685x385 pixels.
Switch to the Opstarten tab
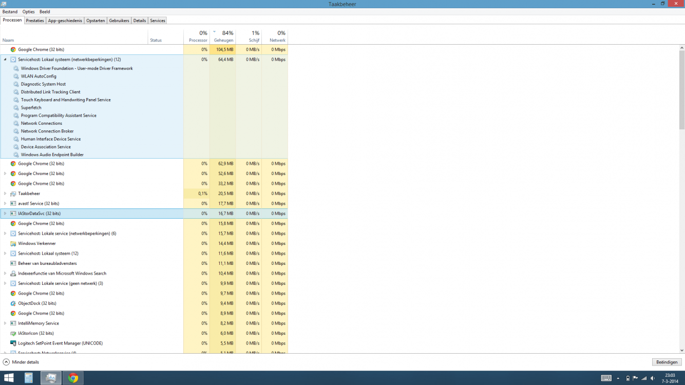[96, 21]
